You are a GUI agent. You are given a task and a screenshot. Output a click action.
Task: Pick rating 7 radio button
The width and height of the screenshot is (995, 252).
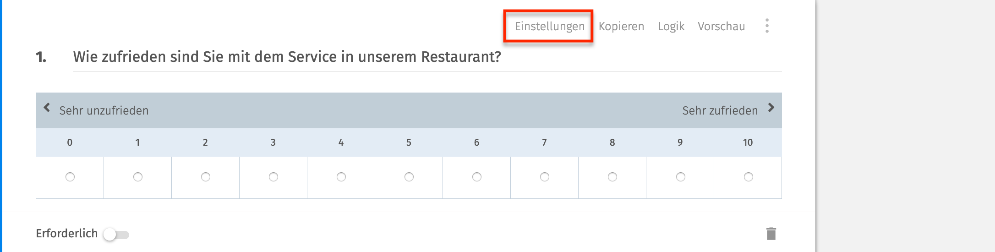pyautogui.click(x=545, y=177)
